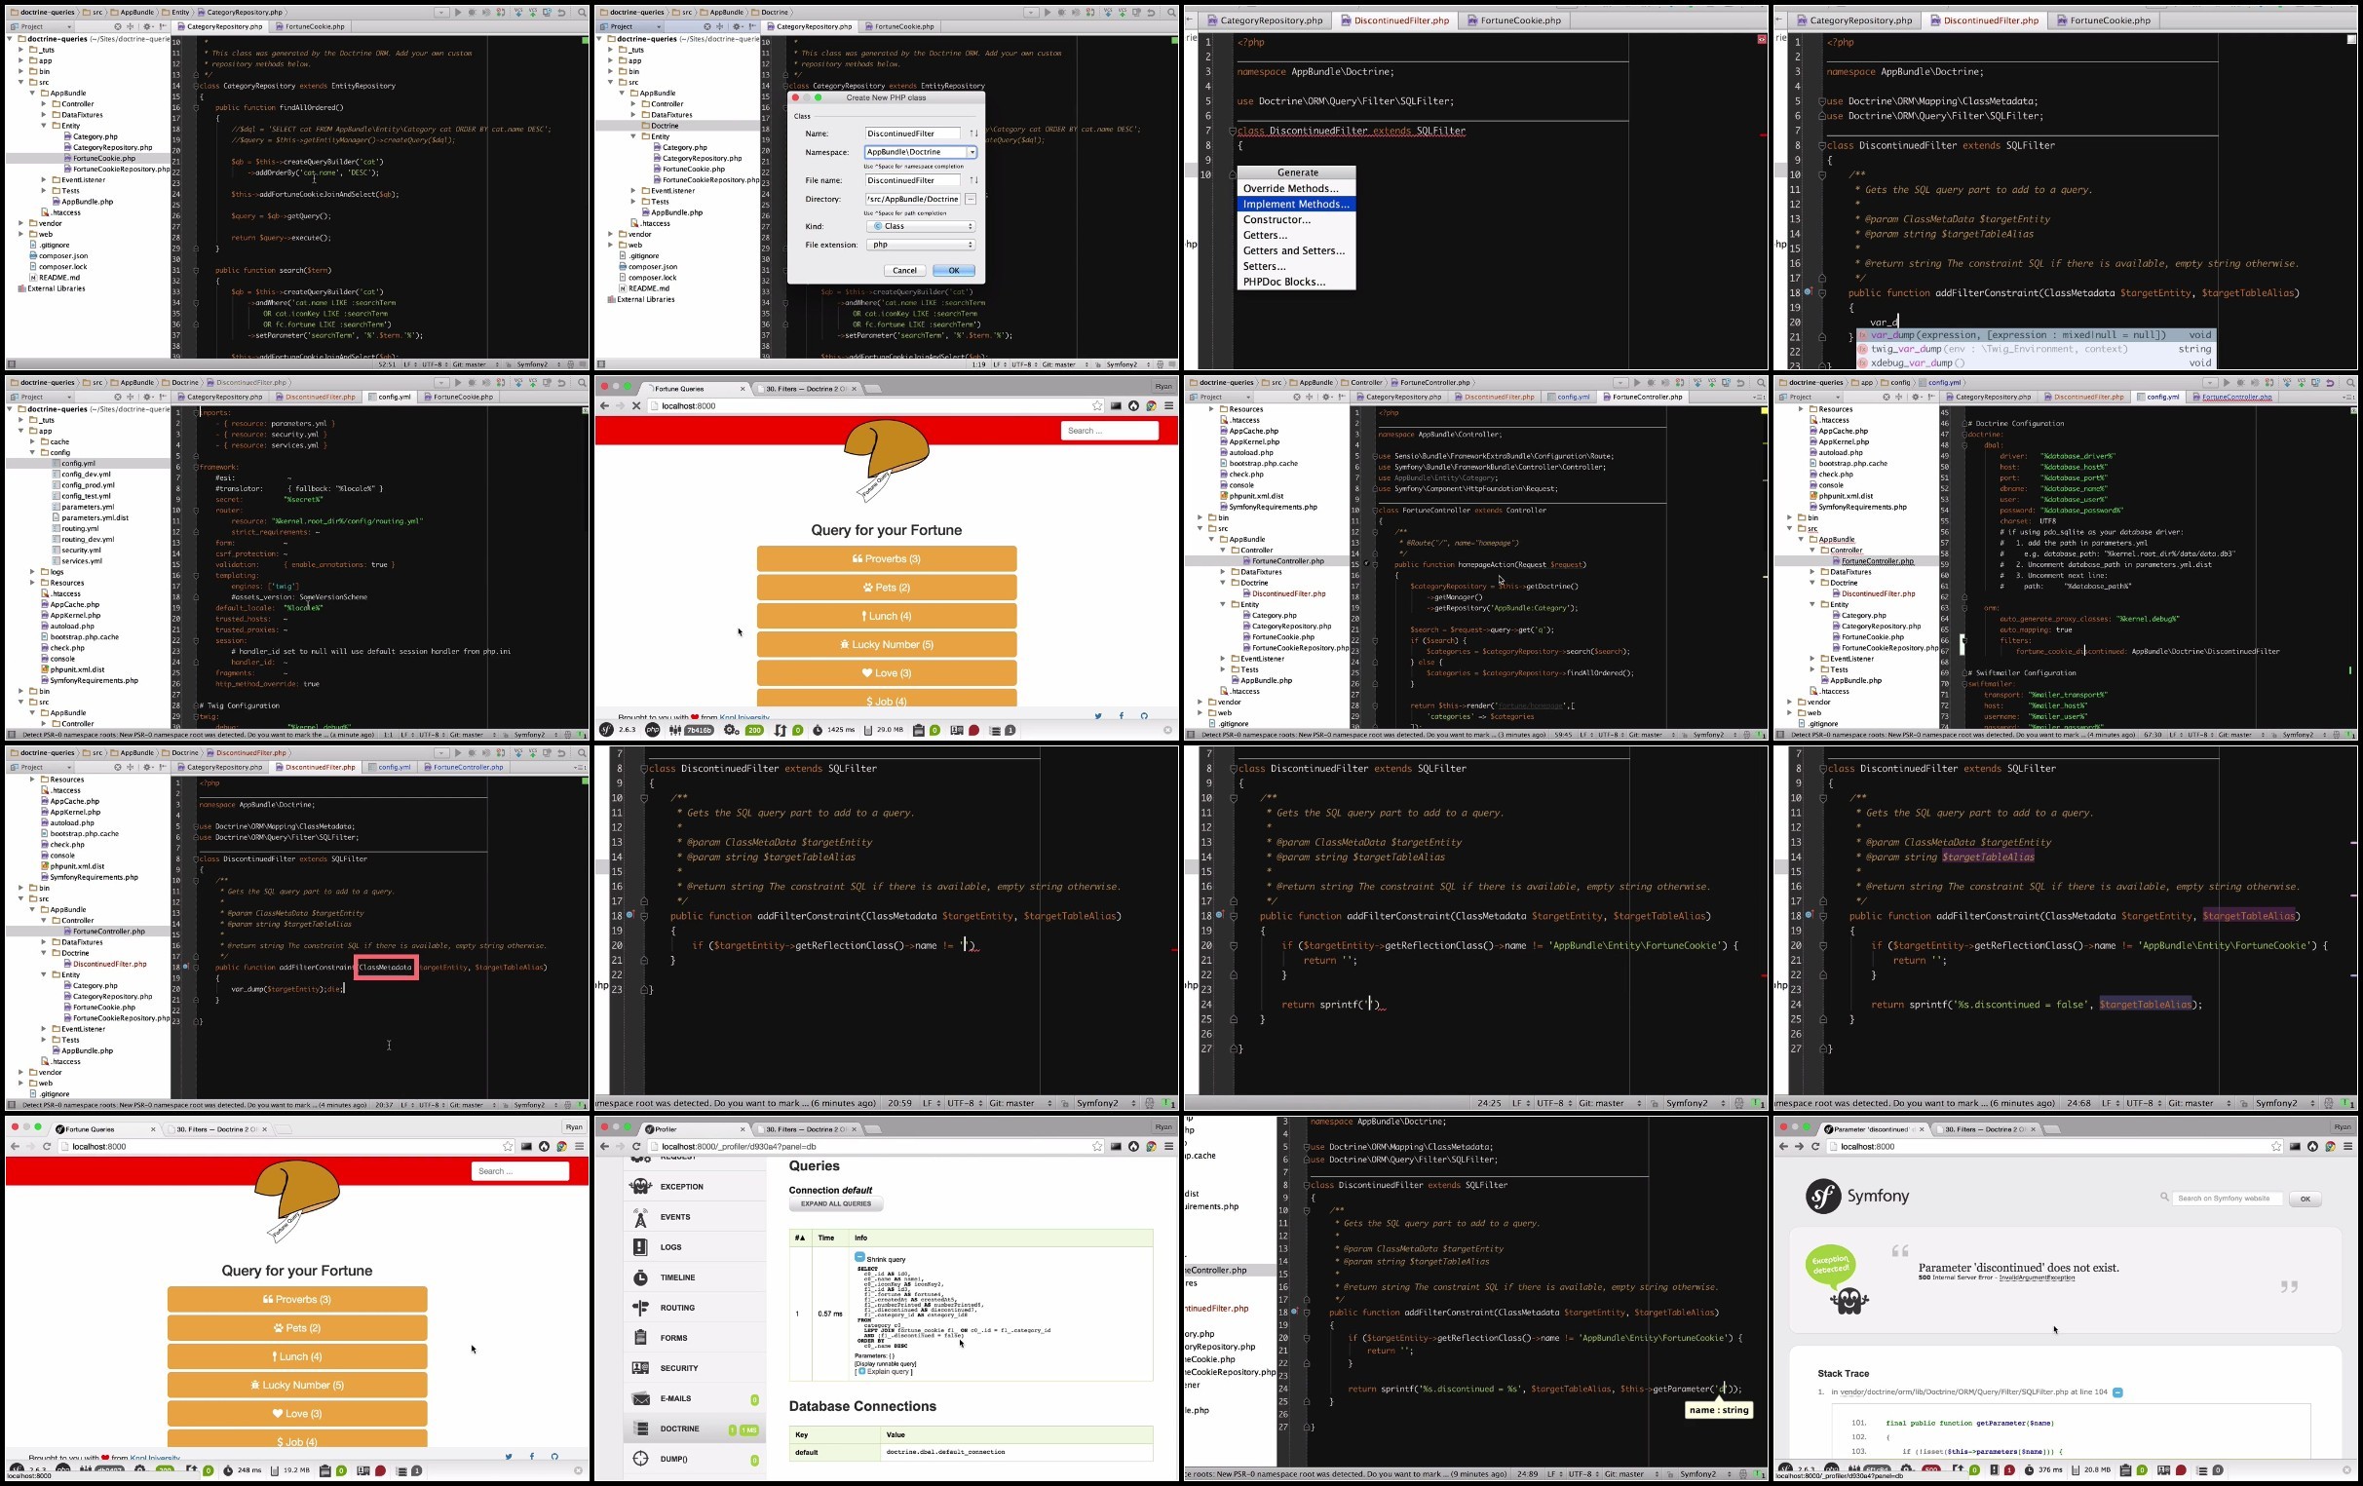2363x1486 pixels.
Task: Click the EXPAND ALL QUERIES button
Action: (x=836, y=1204)
